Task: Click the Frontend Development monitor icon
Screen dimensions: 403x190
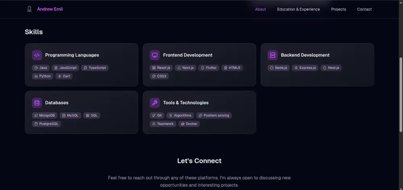Action: click(155, 55)
